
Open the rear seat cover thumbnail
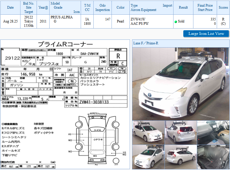(213, 157)
